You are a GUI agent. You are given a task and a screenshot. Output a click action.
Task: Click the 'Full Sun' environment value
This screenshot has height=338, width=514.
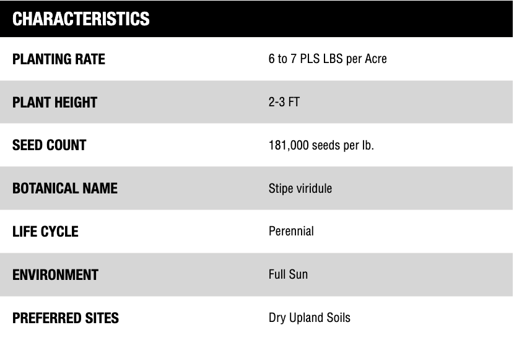pos(288,274)
